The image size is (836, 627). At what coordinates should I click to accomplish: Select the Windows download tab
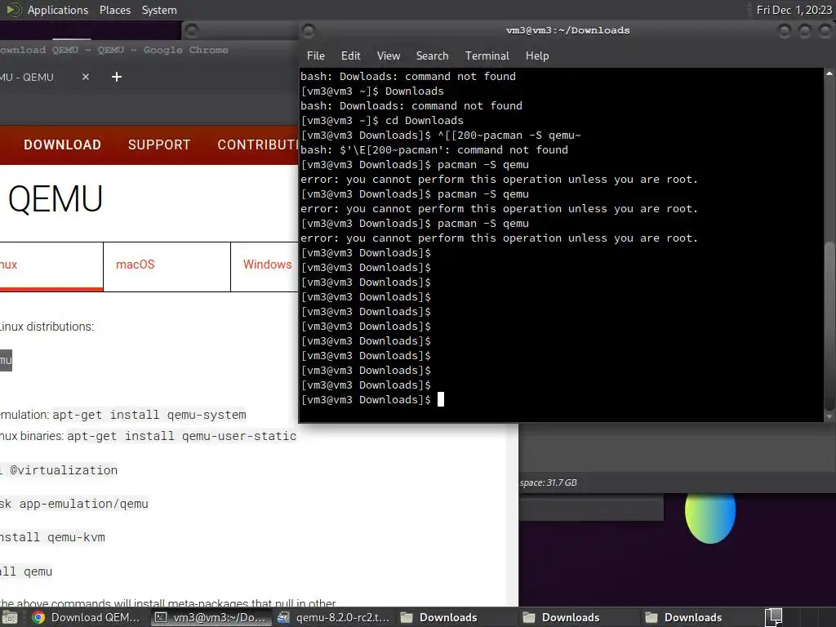click(x=265, y=267)
